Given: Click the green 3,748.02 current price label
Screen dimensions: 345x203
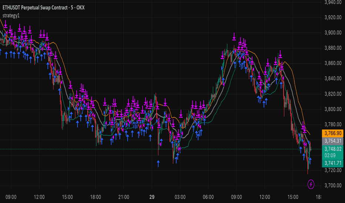Looking at the screenshot, I should 333,149.
